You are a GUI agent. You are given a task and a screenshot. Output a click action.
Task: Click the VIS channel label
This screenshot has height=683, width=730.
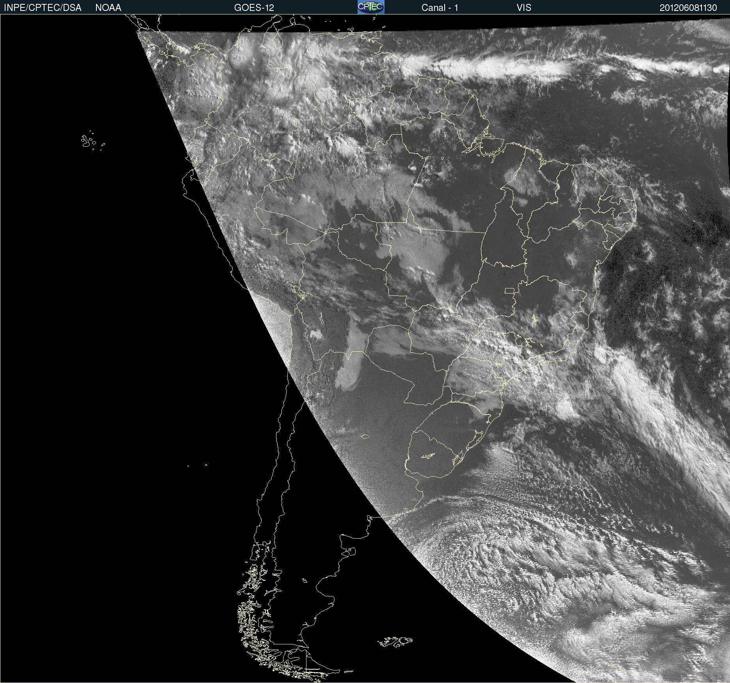[524, 8]
